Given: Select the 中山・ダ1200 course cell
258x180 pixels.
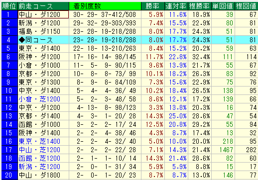Looking at the screenshot, I should pos(43,14).
